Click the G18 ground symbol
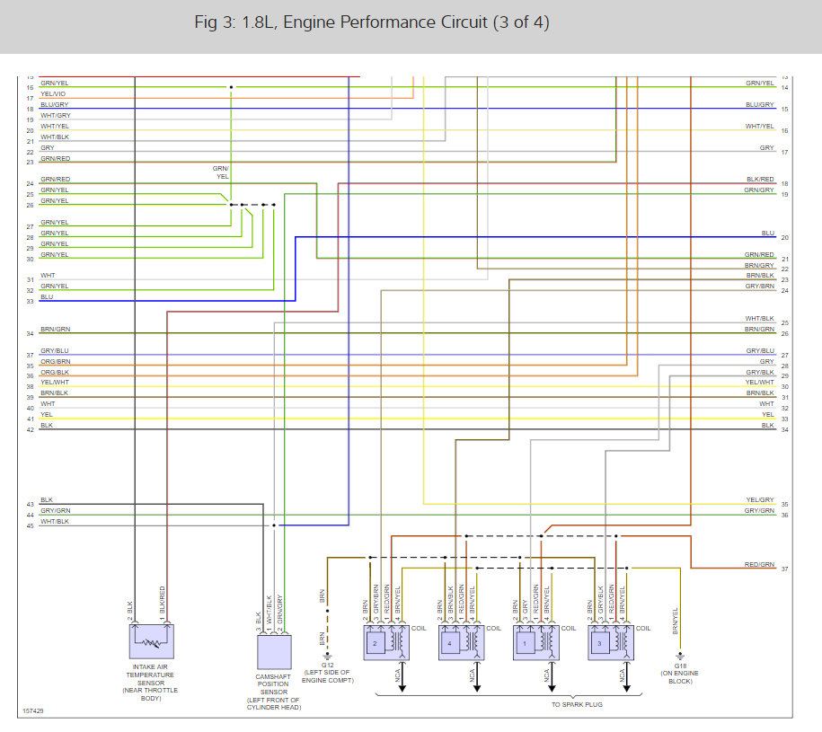 [x=680, y=657]
